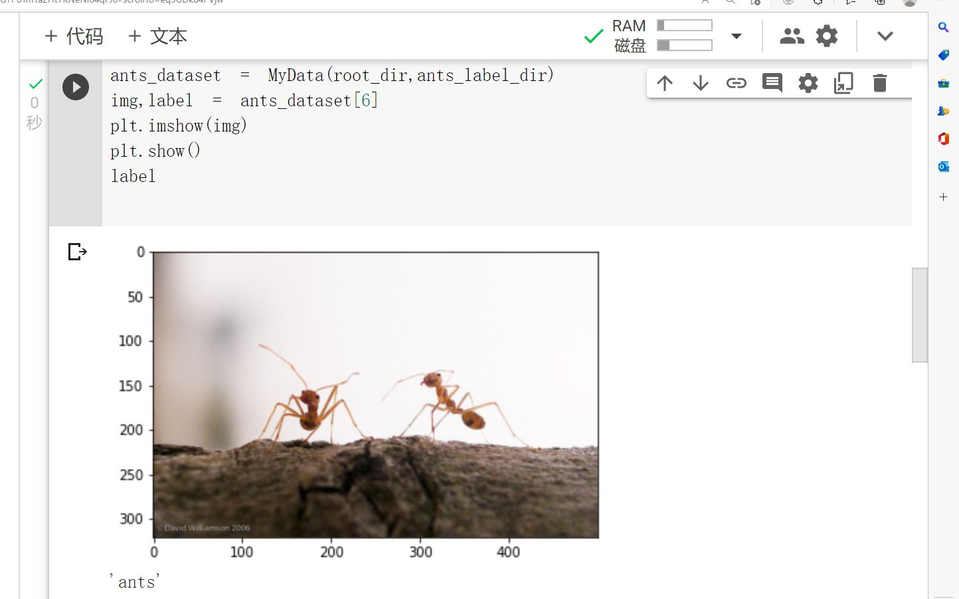Open browser sidebar search icon
The image size is (959, 599).
943,27
